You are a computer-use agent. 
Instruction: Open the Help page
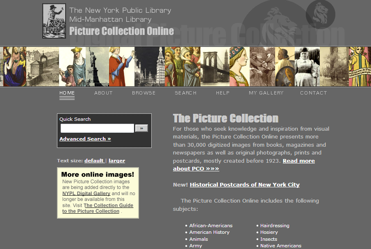coord(223,93)
